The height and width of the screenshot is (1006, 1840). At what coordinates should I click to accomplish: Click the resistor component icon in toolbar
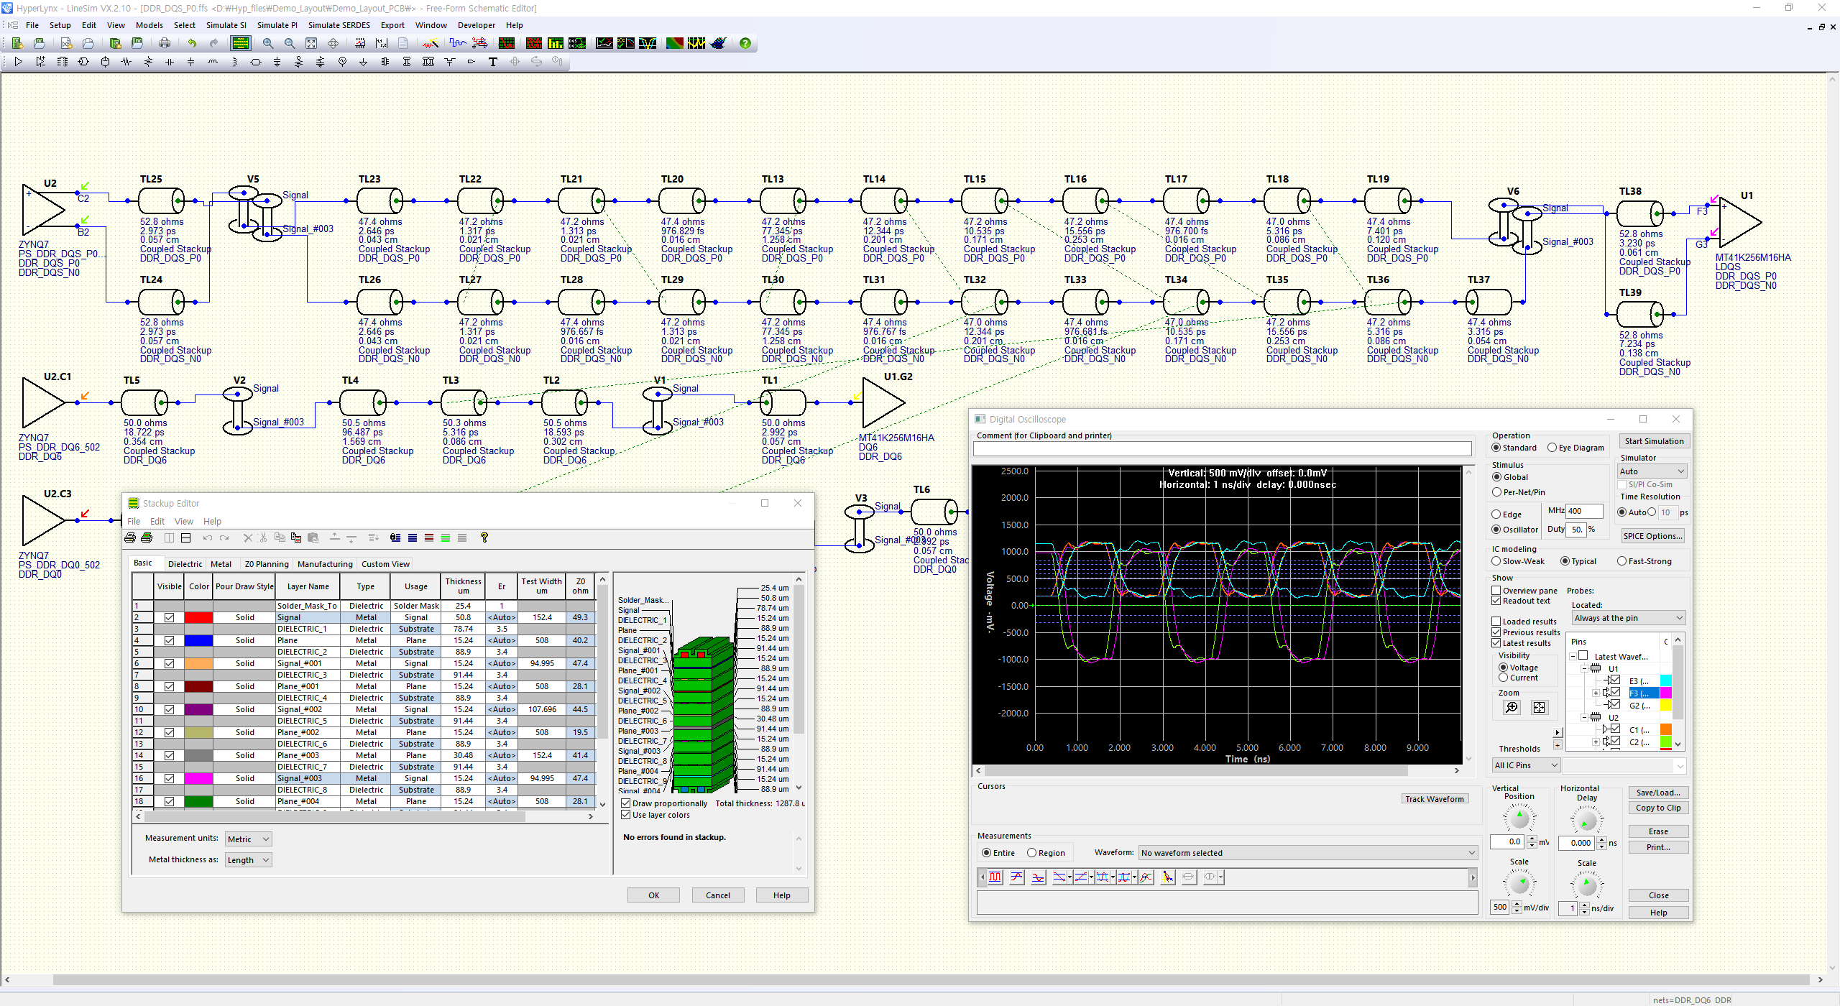(126, 62)
